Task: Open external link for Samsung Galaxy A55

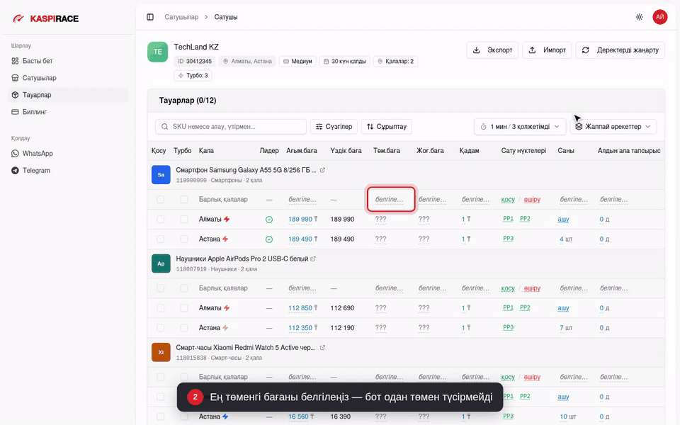Action: (x=322, y=170)
